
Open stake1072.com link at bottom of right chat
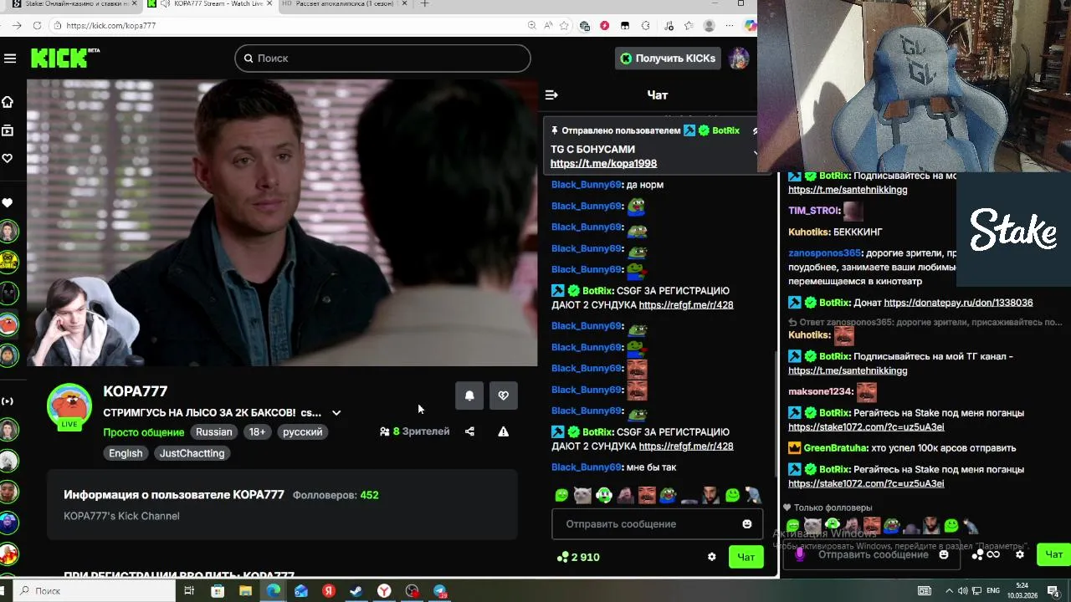866,484
